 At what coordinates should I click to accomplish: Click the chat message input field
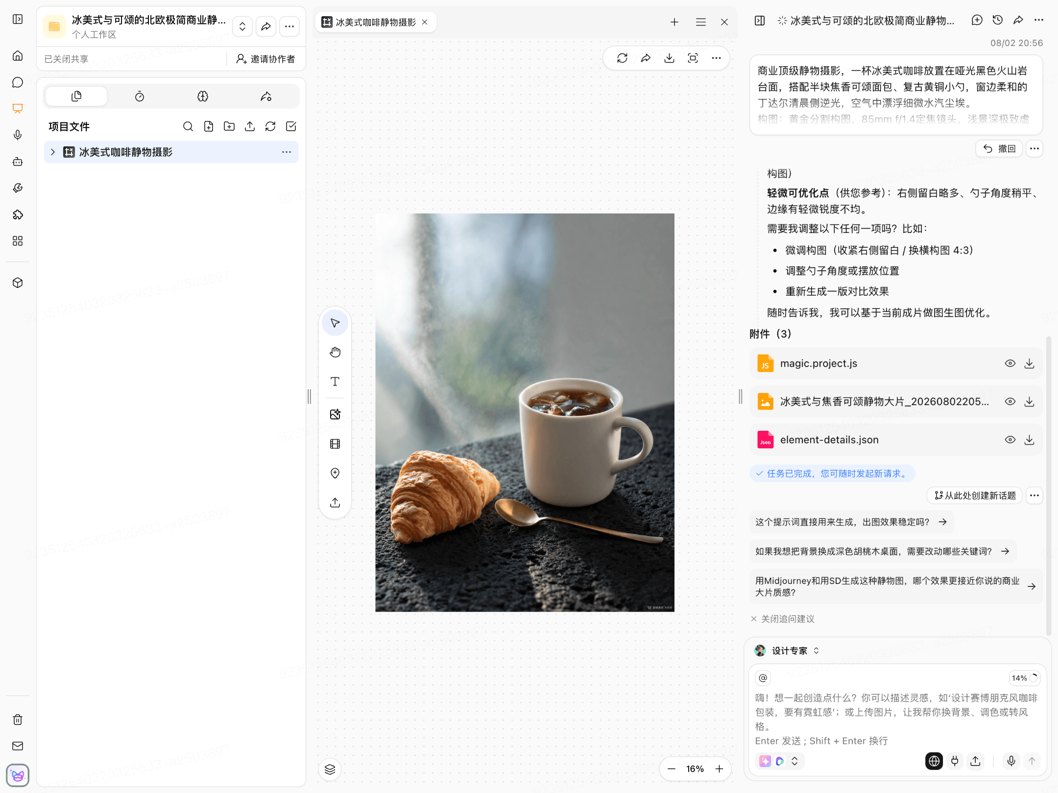coord(896,719)
